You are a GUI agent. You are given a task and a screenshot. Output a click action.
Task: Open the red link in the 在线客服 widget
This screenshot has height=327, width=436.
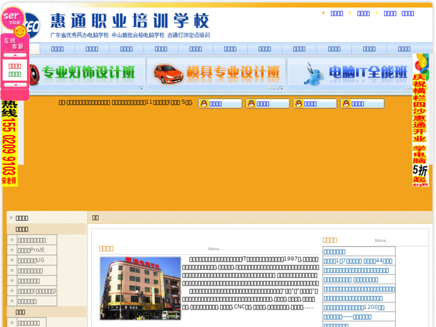point(15,66)
